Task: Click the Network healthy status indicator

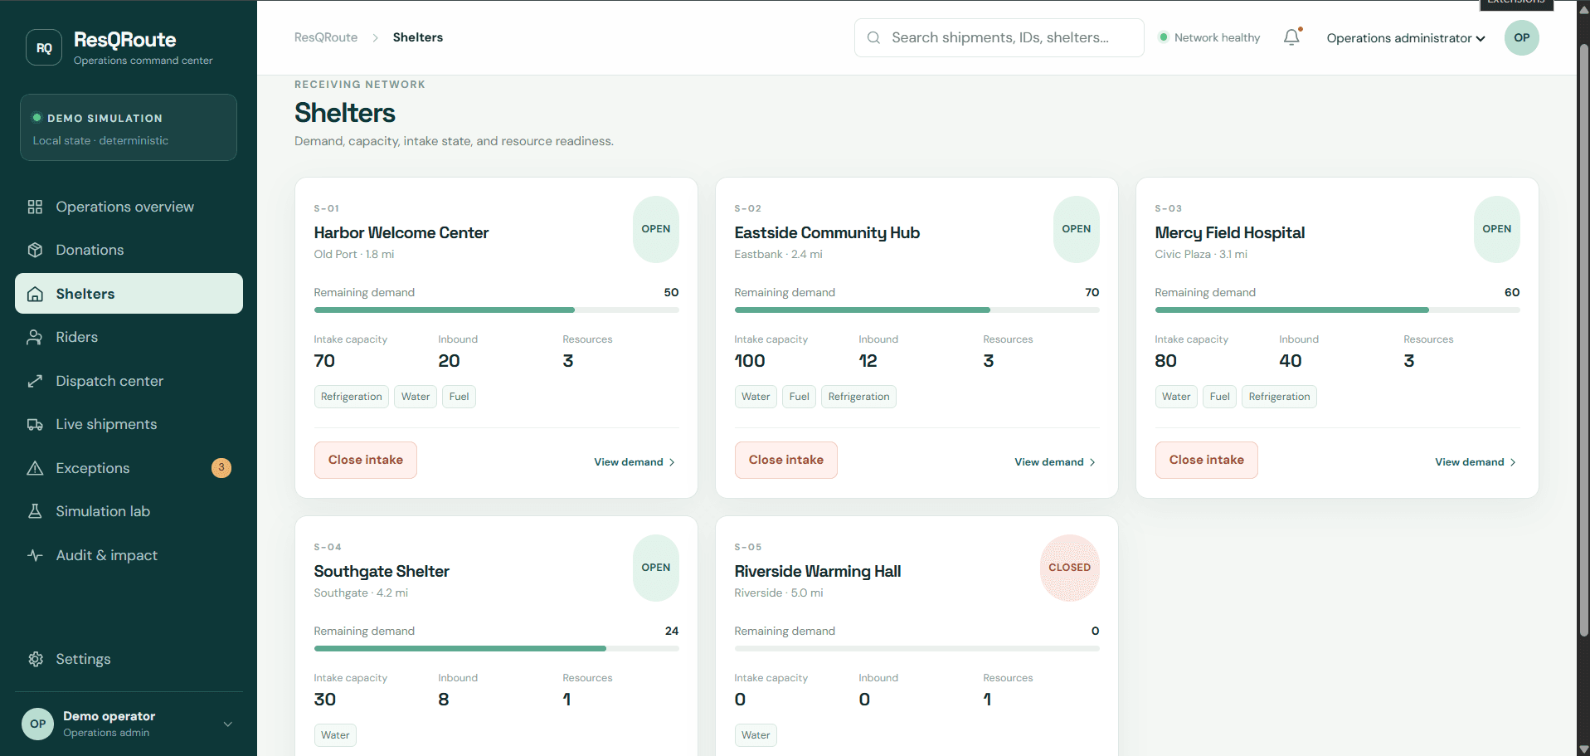Action: tap(1210, 37)
